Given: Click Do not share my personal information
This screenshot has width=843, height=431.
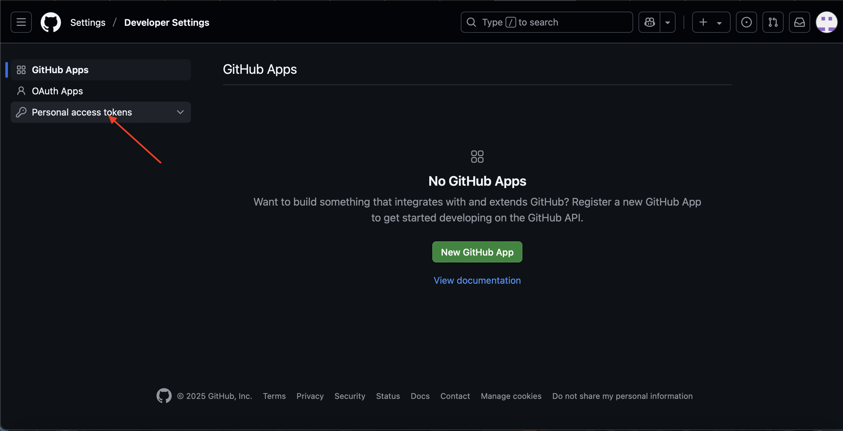Looking at the screenshot, I should (622, 396).
